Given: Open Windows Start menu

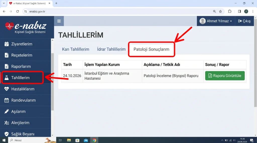Looking at the screenshot, I should click(4, 140).
